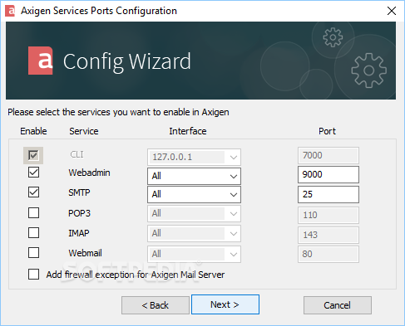Click the Enable column header
This screenshot has height=326, width=405.
pos(33,131)
